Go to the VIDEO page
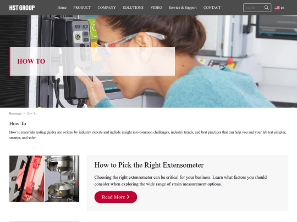The image size is (297, 222). 156,8
